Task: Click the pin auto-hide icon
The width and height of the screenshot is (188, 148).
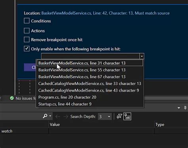Action: point(185,108)
